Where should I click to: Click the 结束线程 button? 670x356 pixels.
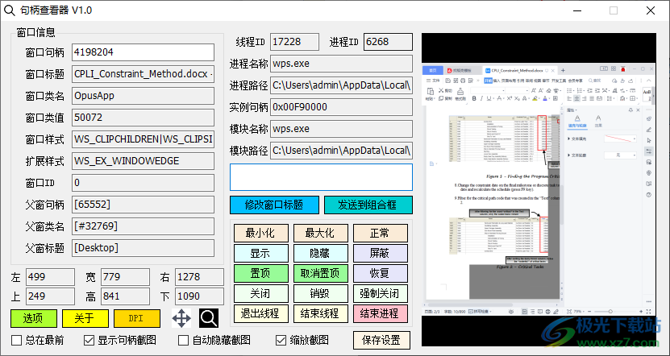click(320, 313)
